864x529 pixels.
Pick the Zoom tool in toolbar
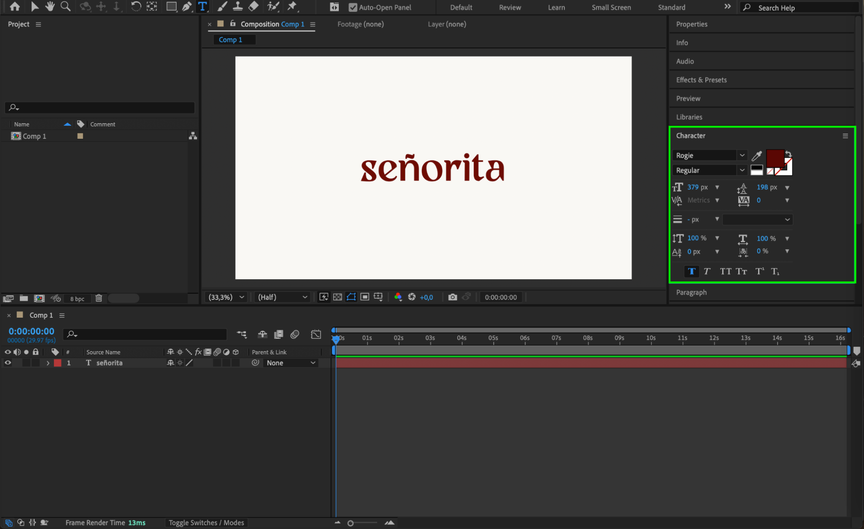(x=65, y=6)
